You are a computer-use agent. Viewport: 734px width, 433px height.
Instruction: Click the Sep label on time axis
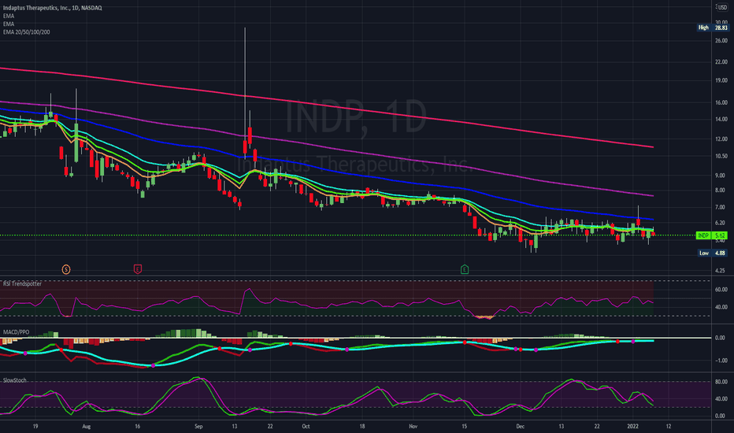click(198, 427)
